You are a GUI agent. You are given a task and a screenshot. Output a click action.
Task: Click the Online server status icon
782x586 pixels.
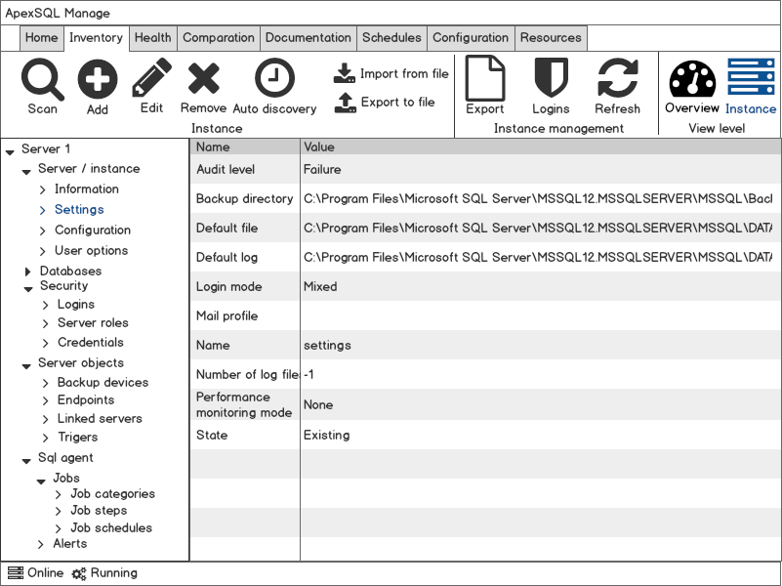click(x=16, y=573)
